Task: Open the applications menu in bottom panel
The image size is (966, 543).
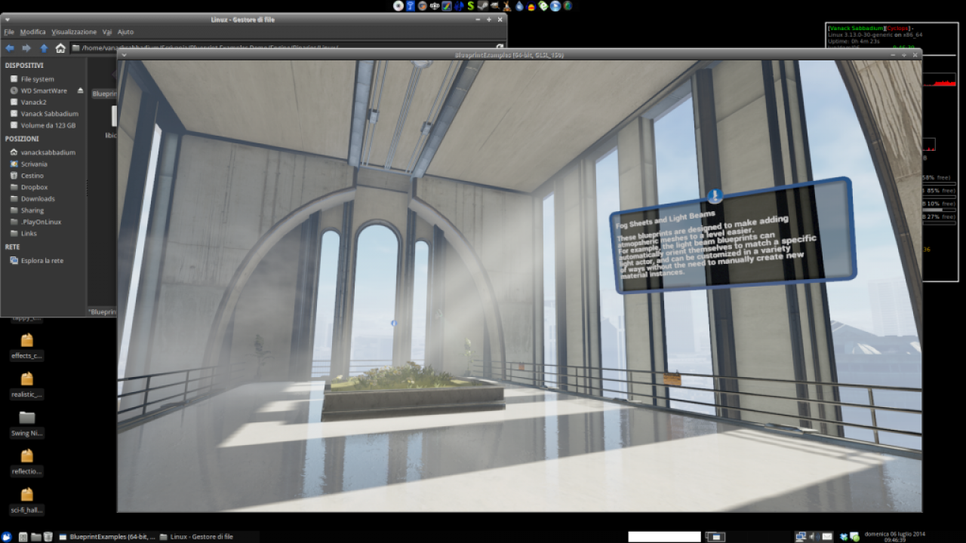Action: (6, 537)
